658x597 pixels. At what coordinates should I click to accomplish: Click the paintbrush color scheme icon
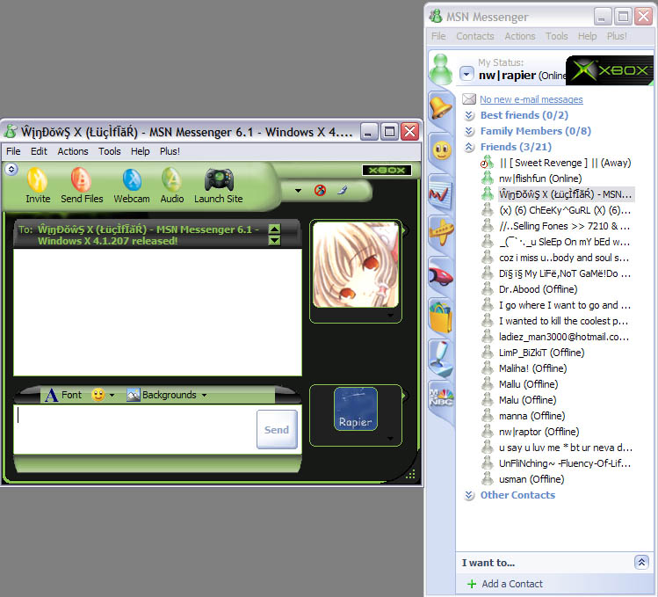(x=343, y=190)
